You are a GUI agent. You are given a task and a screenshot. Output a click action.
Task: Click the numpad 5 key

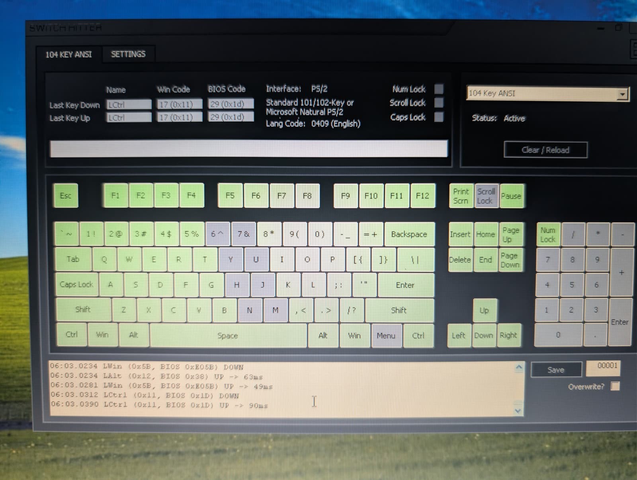tap(572, 285)
